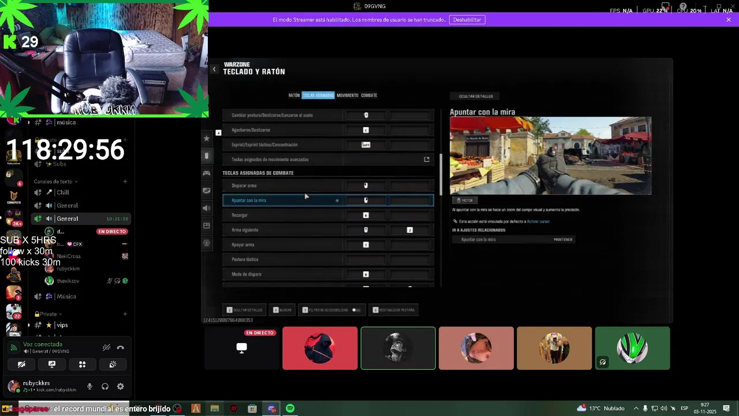Open the mouse settings sidebar category
739x416 pixels.
click(206, 156)
